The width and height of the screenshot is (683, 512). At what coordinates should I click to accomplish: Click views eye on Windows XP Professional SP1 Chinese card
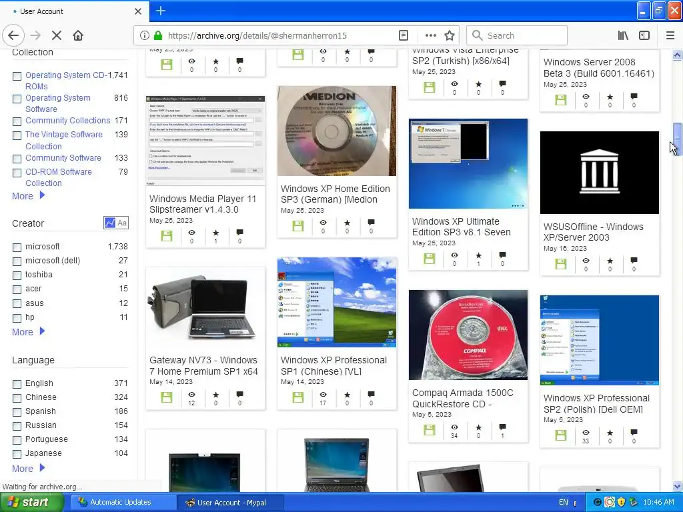coord(323,395)
